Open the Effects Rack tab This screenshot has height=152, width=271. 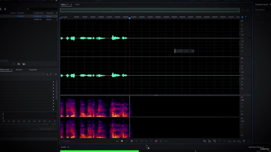(x=5, y=70)
